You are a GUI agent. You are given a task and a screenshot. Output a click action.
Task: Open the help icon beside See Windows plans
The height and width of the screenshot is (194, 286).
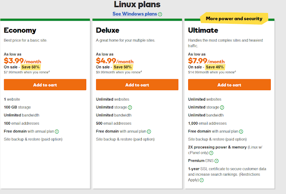pos(160,14)
